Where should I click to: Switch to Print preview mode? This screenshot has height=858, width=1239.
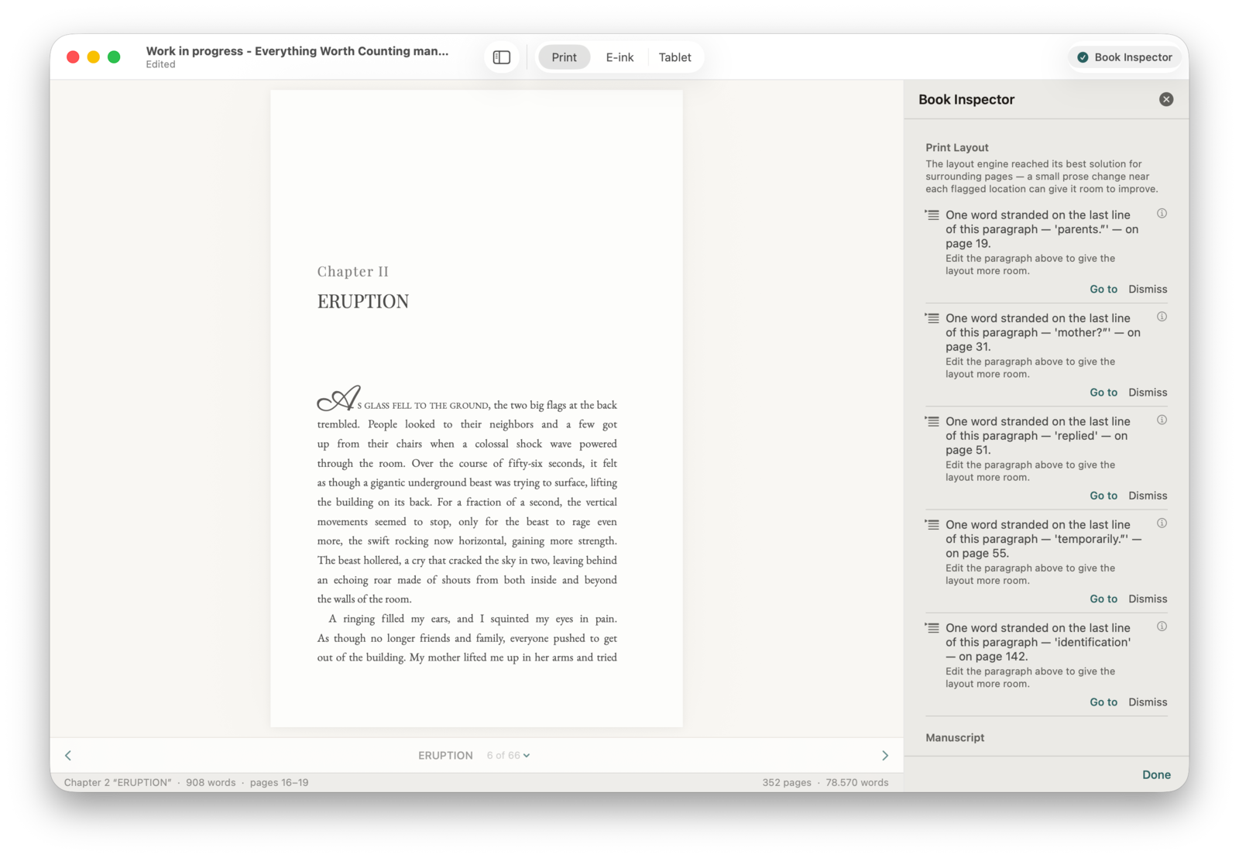pos(564,57)
